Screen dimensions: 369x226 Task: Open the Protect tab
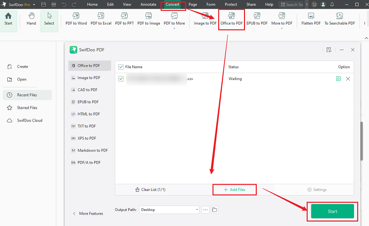pos(231,5)
